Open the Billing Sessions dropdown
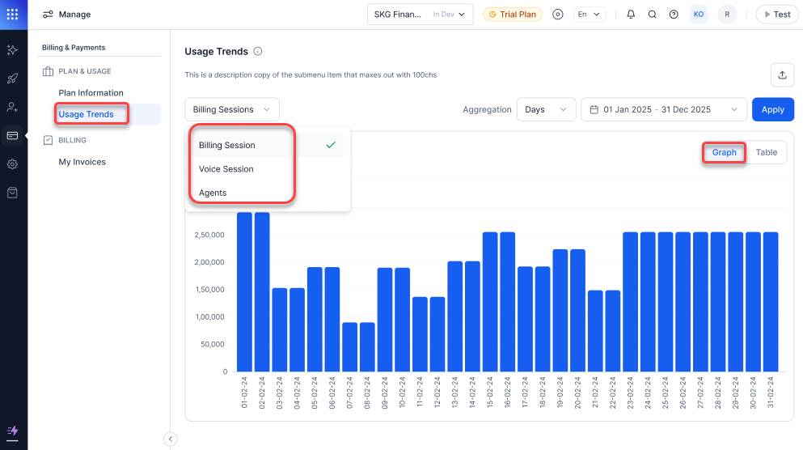 click(232, 109)
